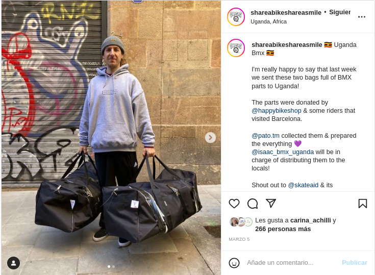Click shareabikeshareasmile profile picture in header

pyautogui.click(x=236, y=17)
